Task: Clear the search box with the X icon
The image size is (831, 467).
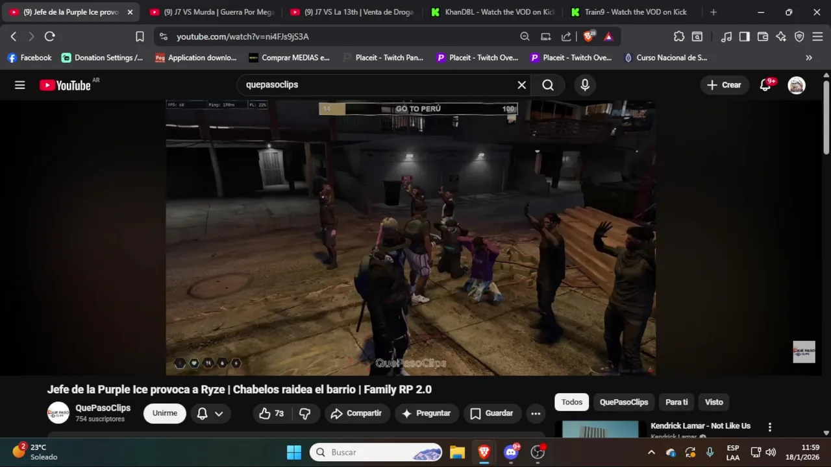Action: click(521, 85)
